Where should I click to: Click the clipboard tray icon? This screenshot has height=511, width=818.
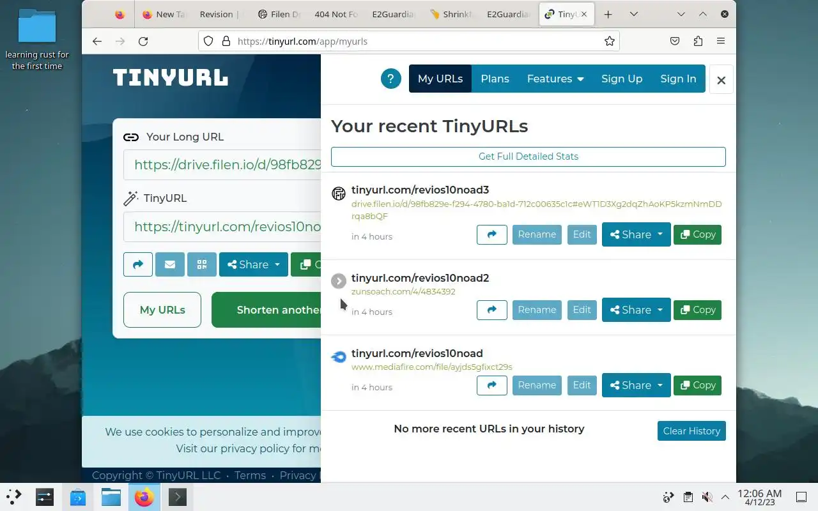688,497
